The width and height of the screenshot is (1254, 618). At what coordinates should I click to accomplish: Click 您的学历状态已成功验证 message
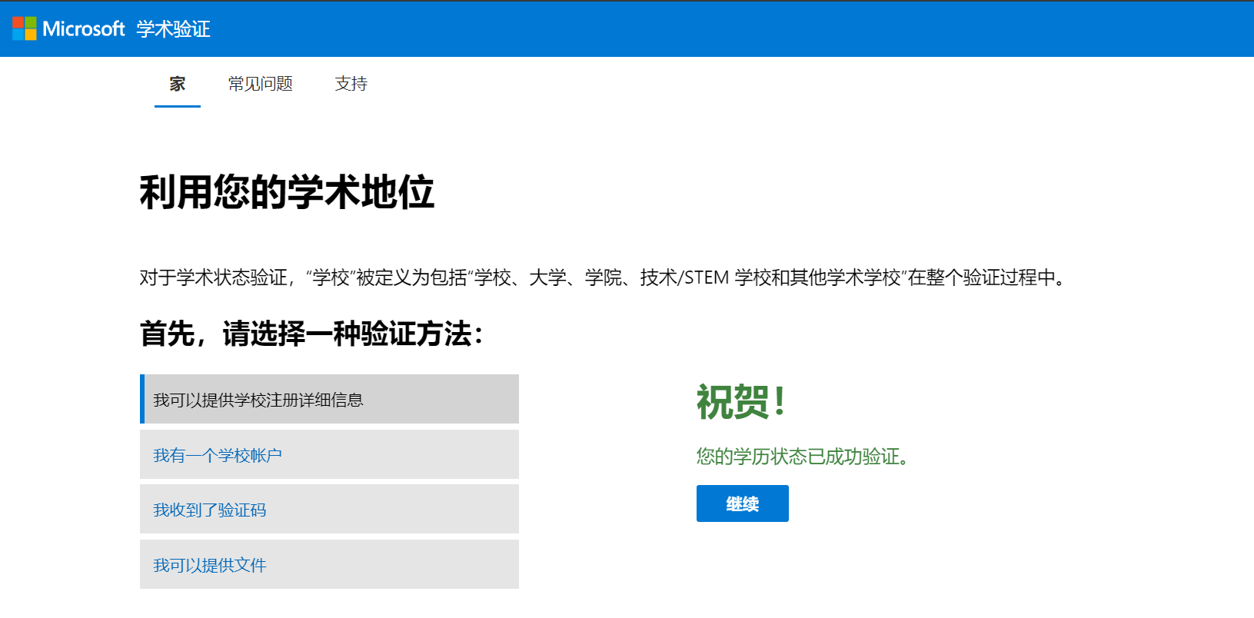(x=803, y=457)
